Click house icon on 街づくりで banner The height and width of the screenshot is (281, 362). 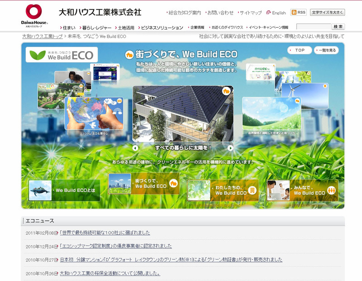coord(173,184)
